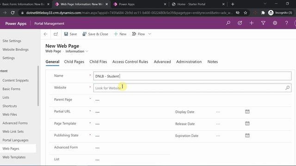Switch to the Child Pages tab
The image size is (296, 166).
74,62
